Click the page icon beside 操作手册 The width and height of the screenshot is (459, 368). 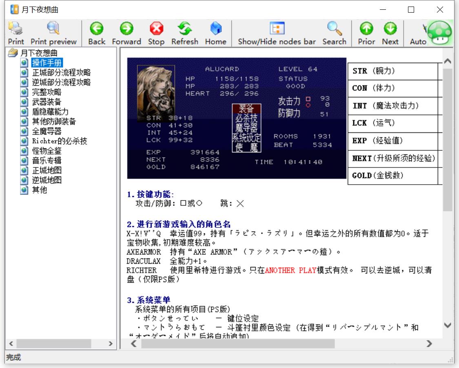point(24,62)
